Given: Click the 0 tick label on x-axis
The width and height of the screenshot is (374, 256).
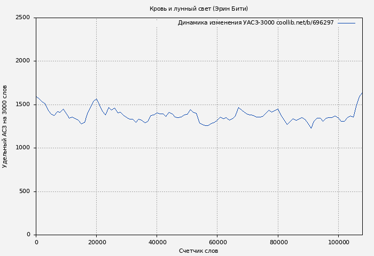Looking at the screenshot, I should 36,242.
